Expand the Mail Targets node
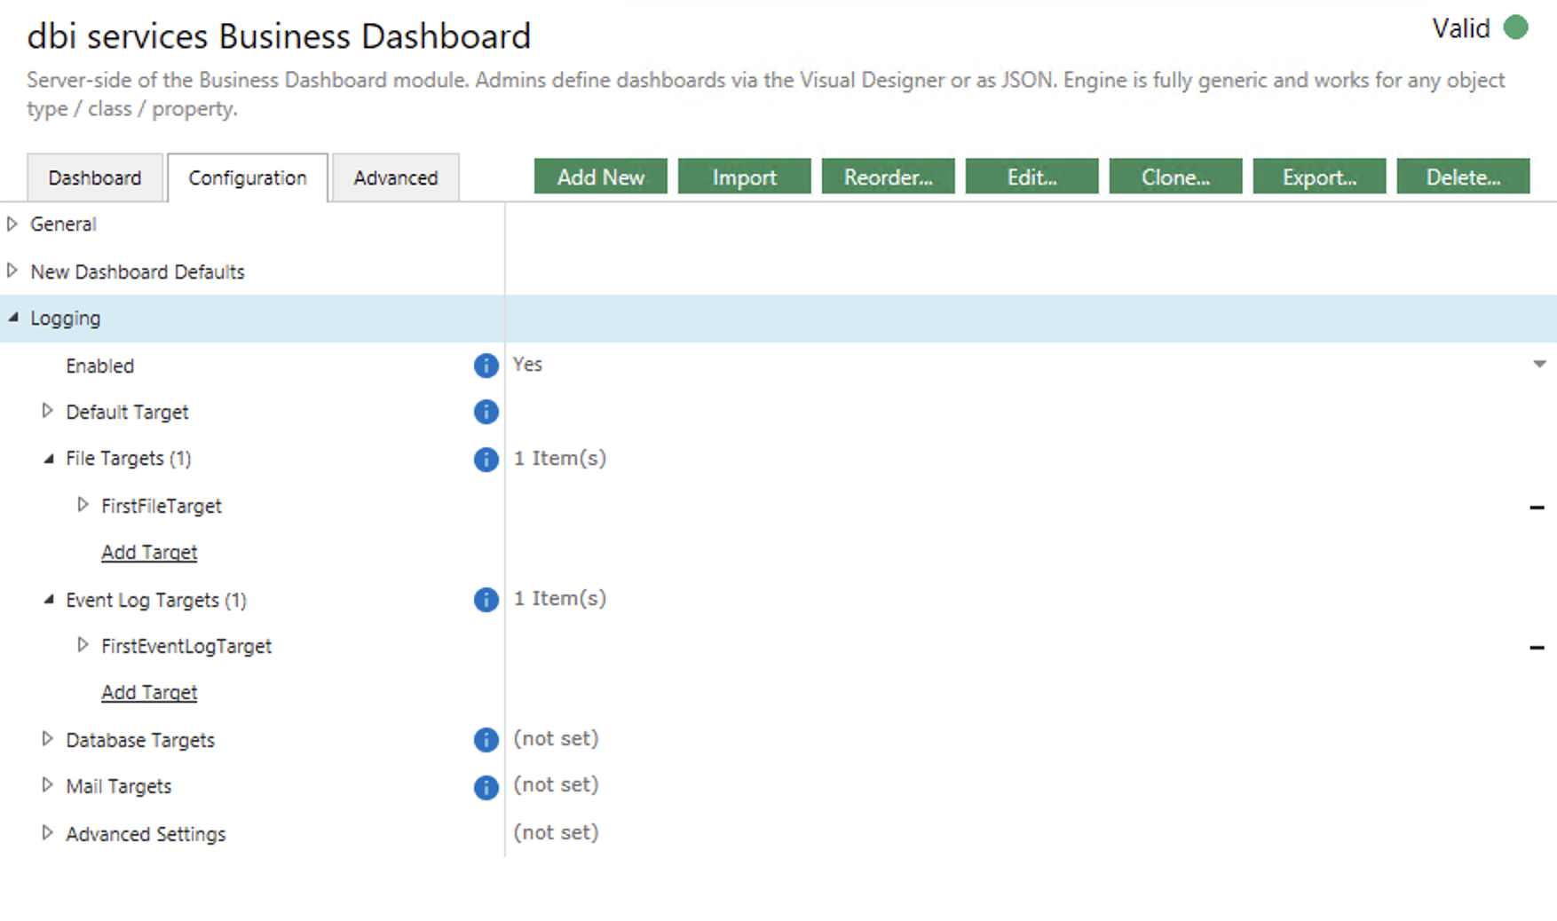This screenshot has height=921, width=1557. click(48, 785)
